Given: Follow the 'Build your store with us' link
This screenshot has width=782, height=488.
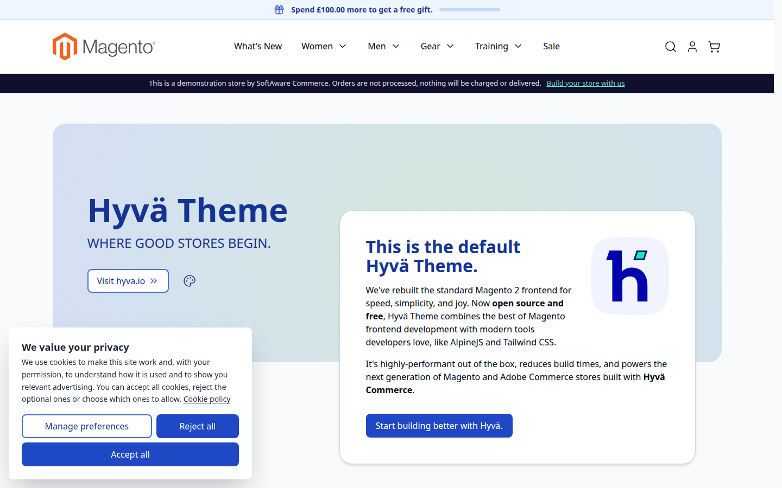Looking at the screenshot, I should 585,84.
